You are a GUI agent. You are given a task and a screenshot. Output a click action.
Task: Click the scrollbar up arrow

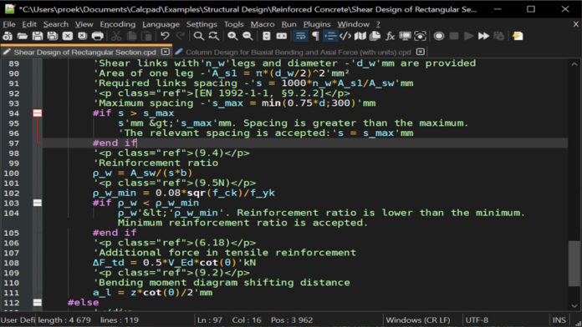pyautogui.click(x=574, y=64)
